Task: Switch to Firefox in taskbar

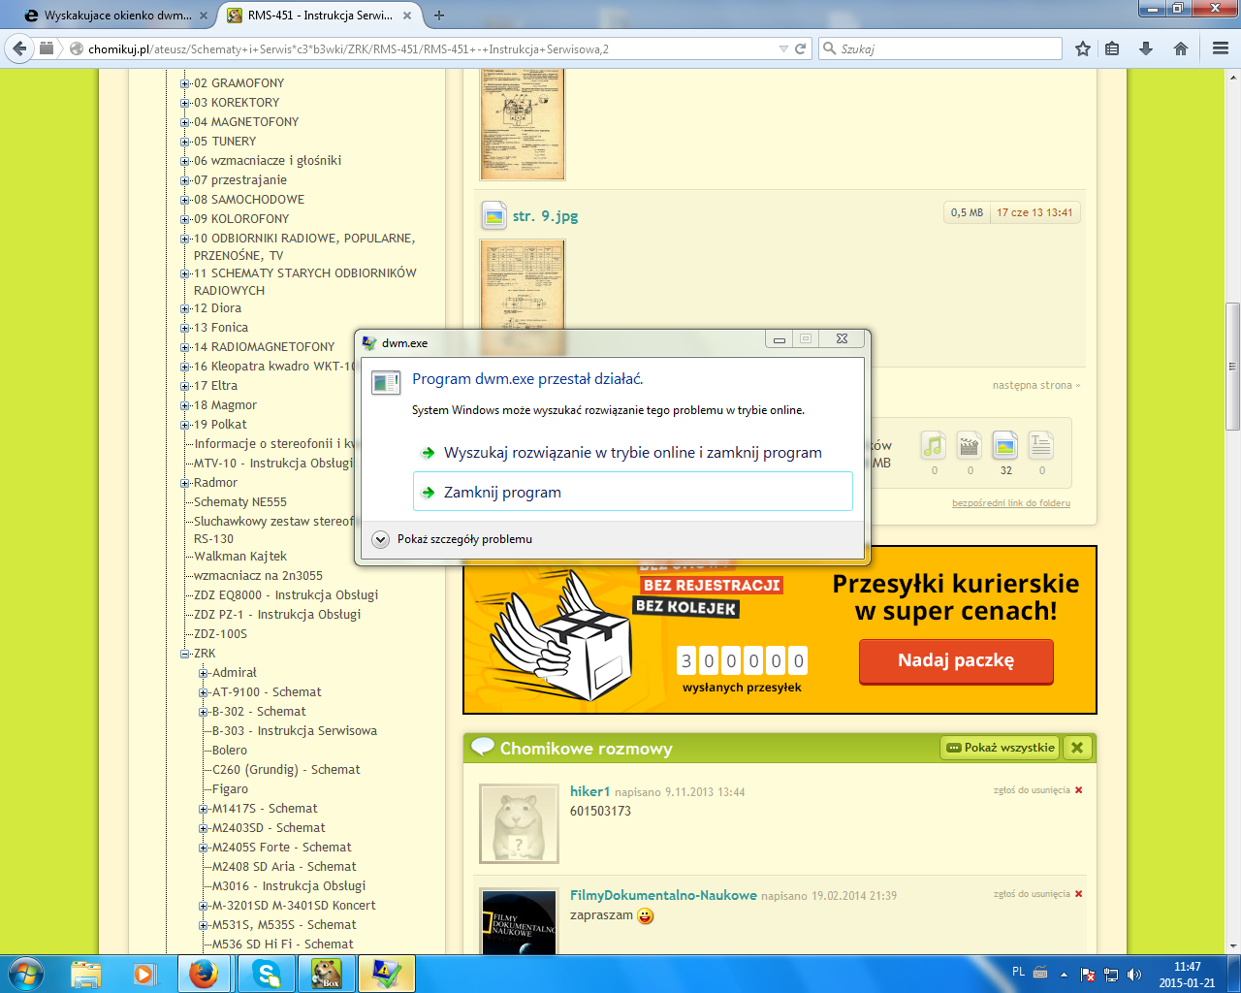Action: pos(204,974)
